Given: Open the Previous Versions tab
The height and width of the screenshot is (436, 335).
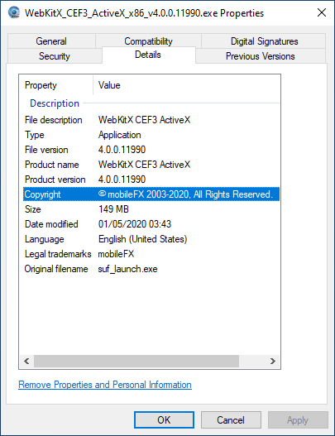Looking at the screenshot, I should [x=261, y=56].
